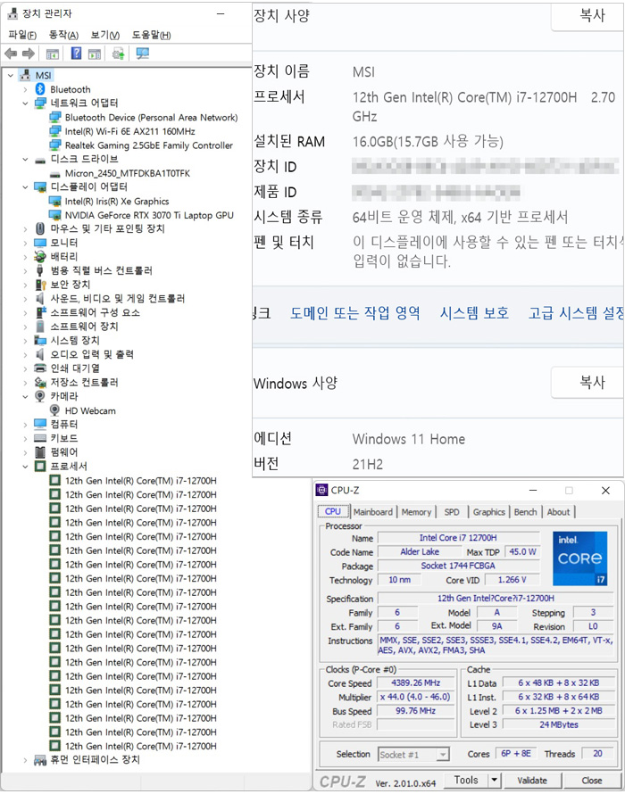Screen dimensions: 625x794
Task: Click the 마우스 및 기타 포인팅 장치 icon
Action: tap(40, 228)
